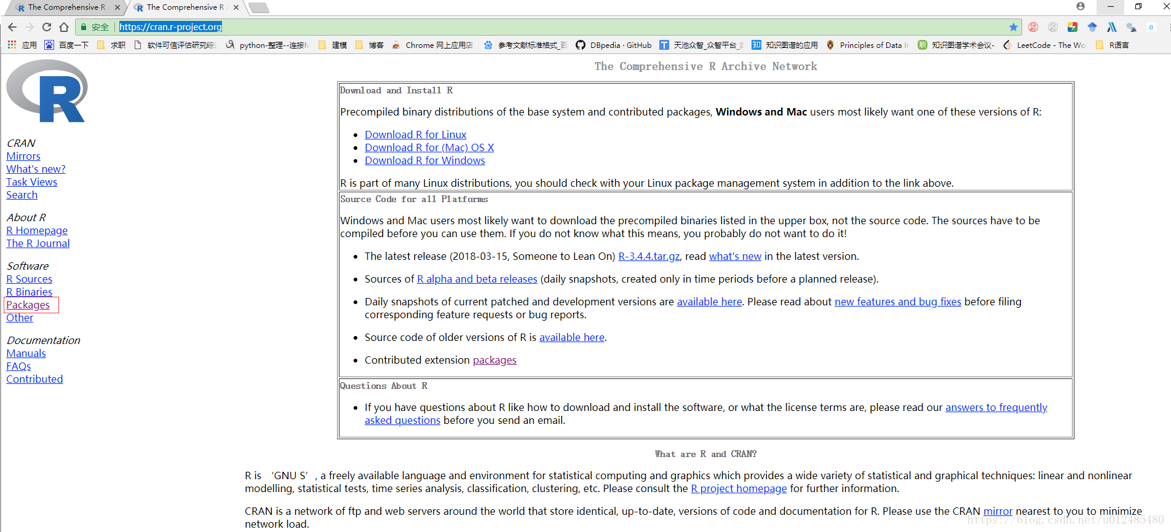Bookmark this page with the star icon

[1014, 27]
